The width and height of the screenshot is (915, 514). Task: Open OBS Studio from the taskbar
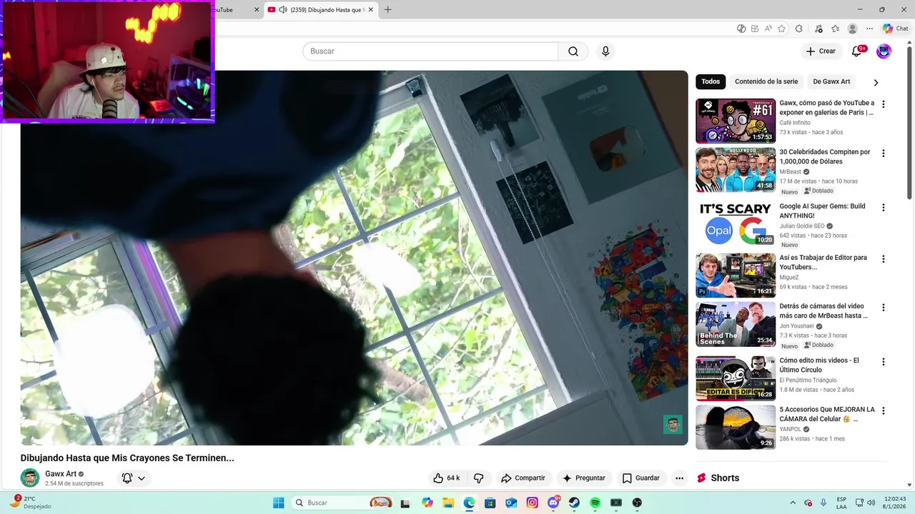coord(637,503)
